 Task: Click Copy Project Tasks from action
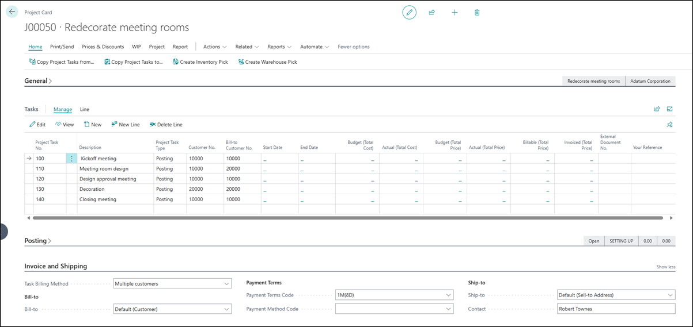click(x=62, y=62)
